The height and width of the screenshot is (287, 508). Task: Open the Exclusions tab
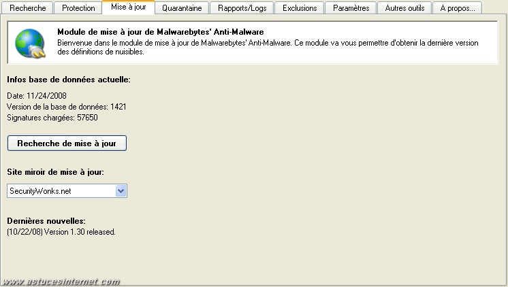(x=300, y=8)
